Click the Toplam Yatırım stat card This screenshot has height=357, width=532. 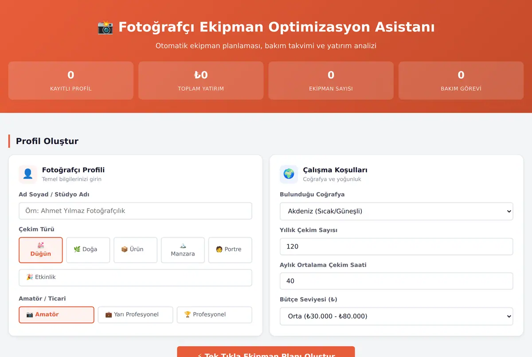(201, 80)
